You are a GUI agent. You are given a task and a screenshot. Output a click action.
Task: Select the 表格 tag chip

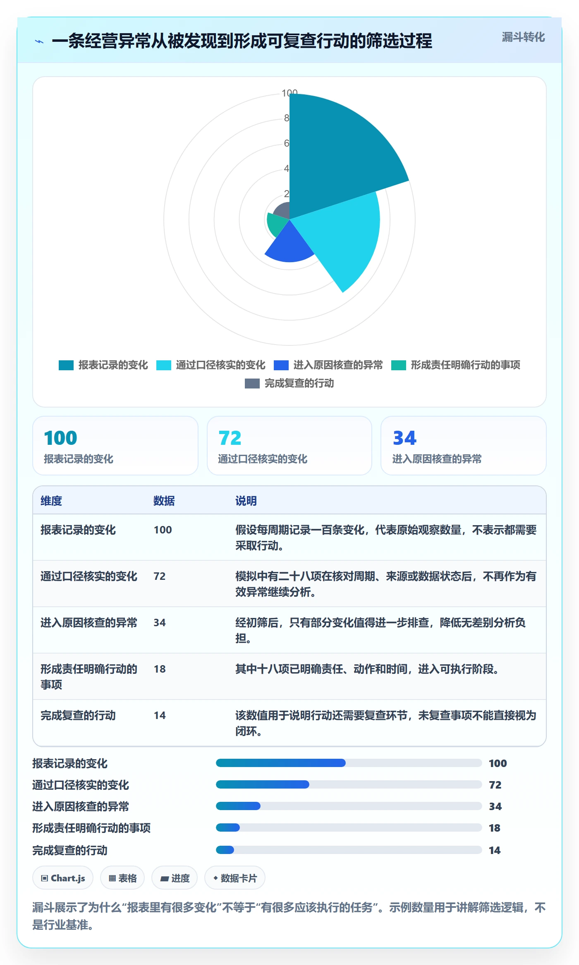[122, 878]
